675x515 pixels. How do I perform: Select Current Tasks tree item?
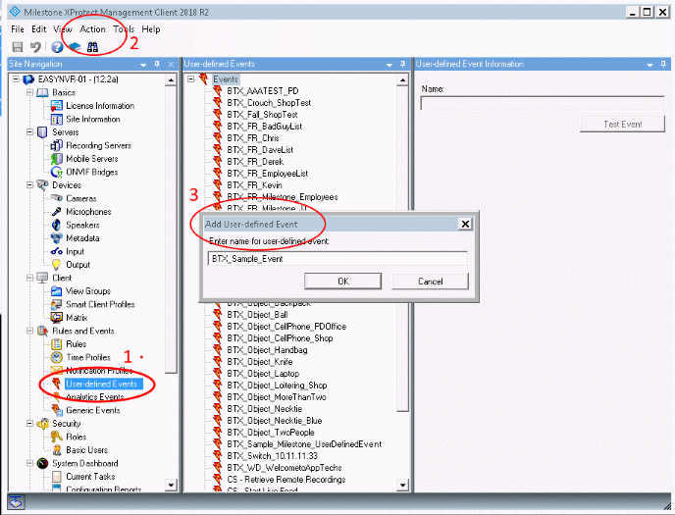(x=90, y=477)
